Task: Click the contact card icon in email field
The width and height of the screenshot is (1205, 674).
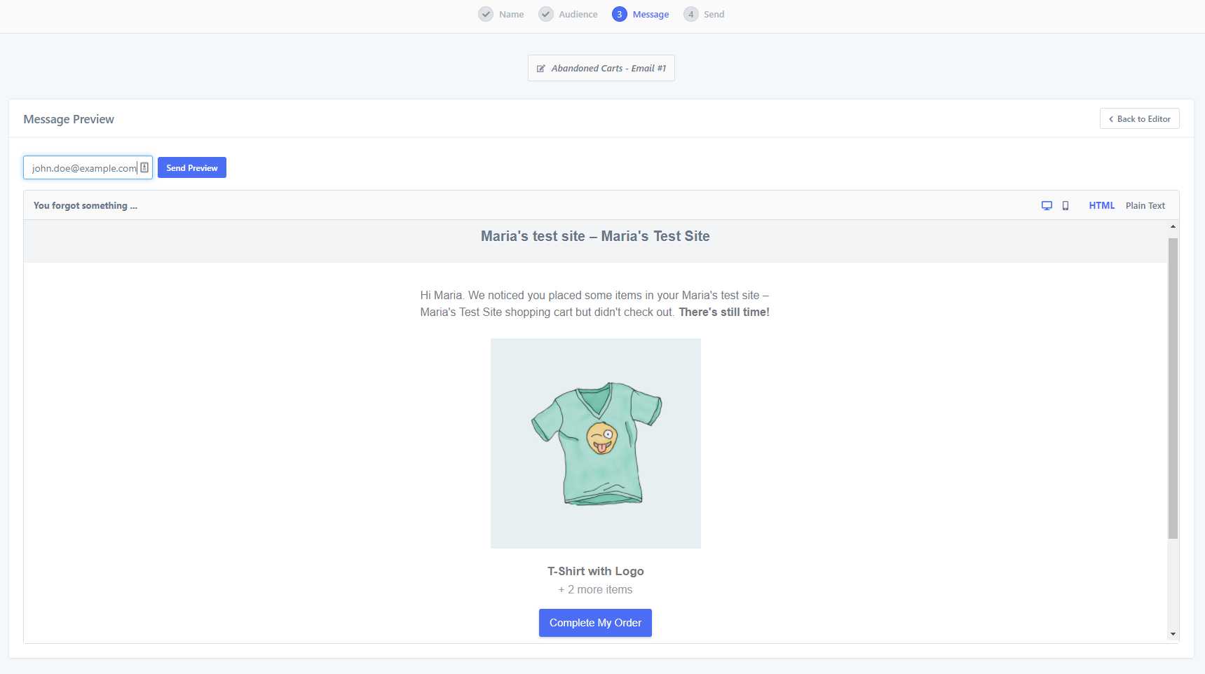Action: pyautogui.click(x=144, y=167)
